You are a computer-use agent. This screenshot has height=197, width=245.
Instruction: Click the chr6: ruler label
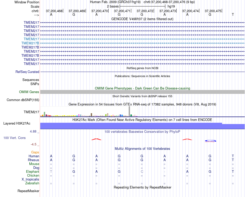click(x=35, y=11)
